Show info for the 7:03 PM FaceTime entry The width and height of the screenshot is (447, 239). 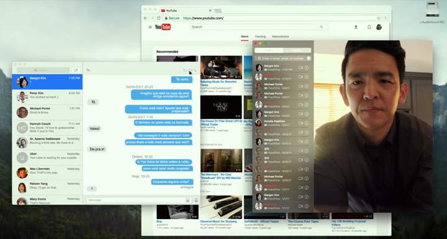[307, 68]
